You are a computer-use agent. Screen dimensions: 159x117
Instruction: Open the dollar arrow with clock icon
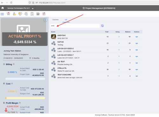coord(26,14)
